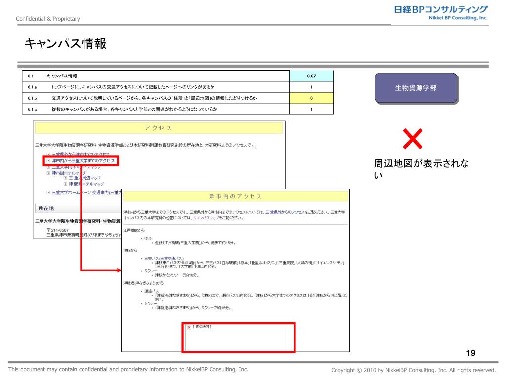Click the 'This document may contain confidential' footer
The image size is (506, 379).
point(128,369)
